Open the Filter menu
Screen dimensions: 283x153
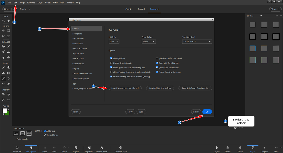pos(55,3)
